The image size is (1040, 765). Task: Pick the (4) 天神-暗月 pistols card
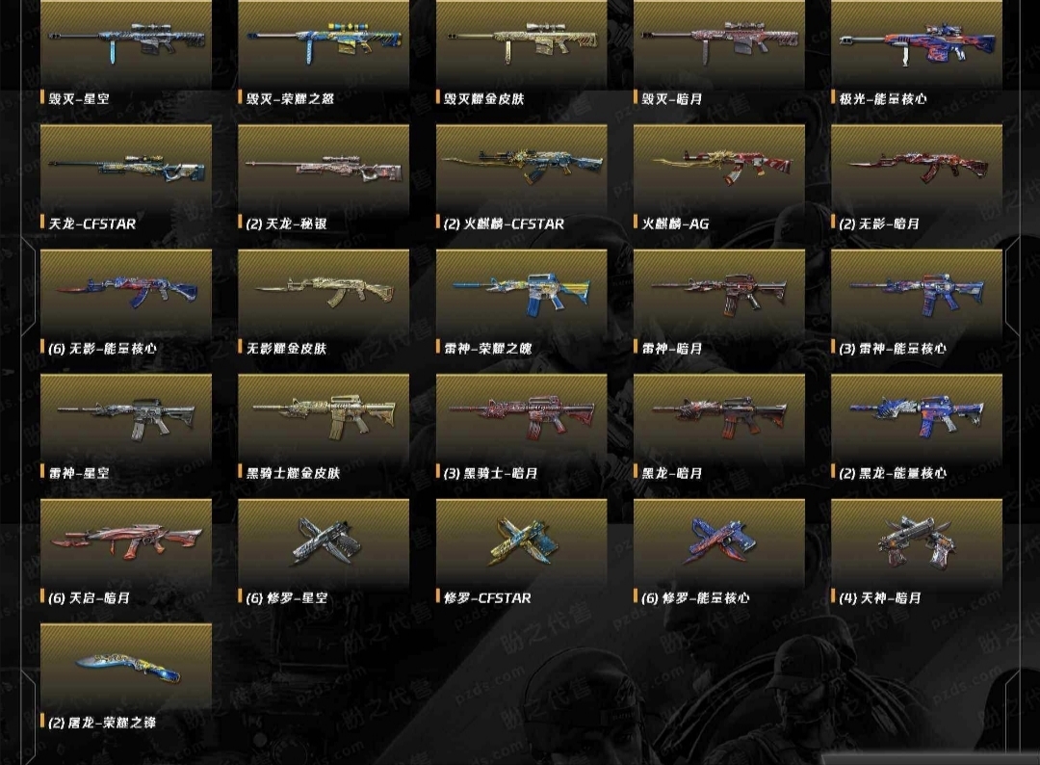(917, 552)
